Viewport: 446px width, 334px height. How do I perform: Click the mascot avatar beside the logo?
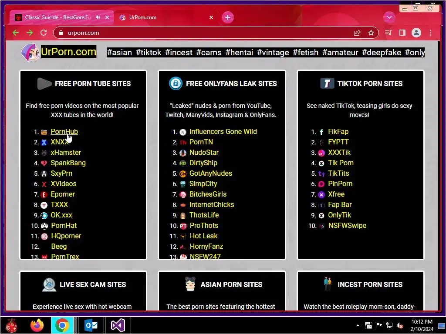click(x=30, y=53)
